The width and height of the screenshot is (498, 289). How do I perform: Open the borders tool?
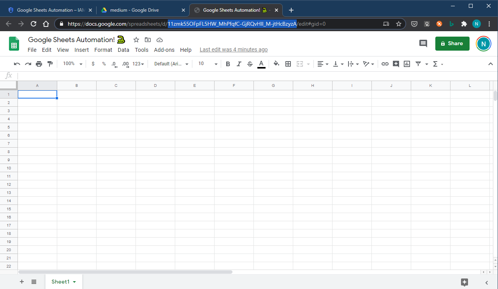pos(288,64)
